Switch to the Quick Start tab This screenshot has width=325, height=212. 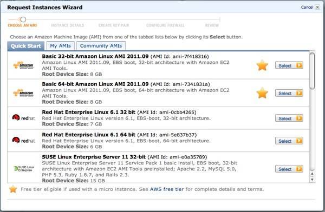[25, 46]
